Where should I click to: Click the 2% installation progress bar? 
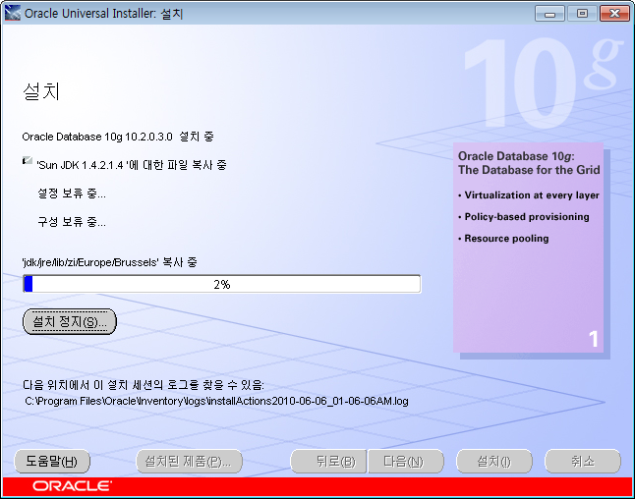click(x=222, y=284)
